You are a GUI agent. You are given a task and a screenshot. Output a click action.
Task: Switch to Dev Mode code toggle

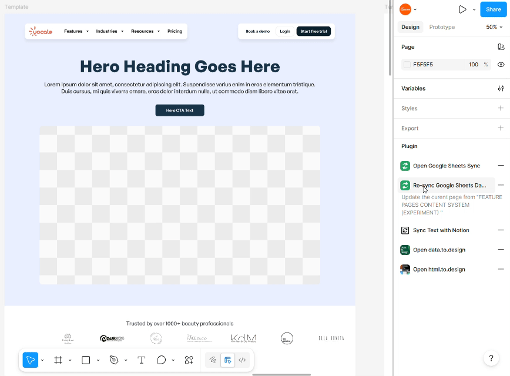click(x=242, y=360)
